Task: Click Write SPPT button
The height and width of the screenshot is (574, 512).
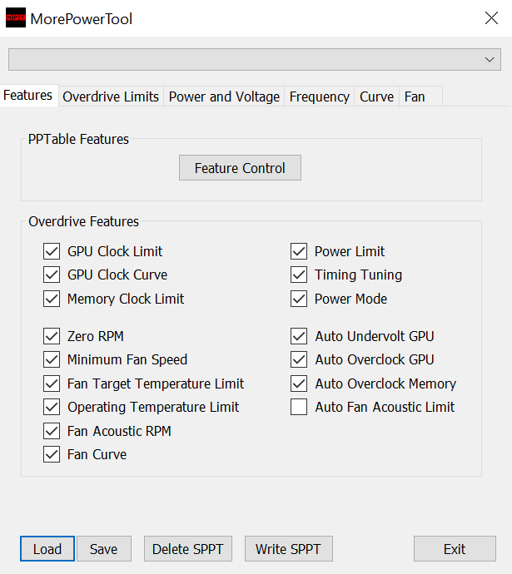Action: coord(289,549)
